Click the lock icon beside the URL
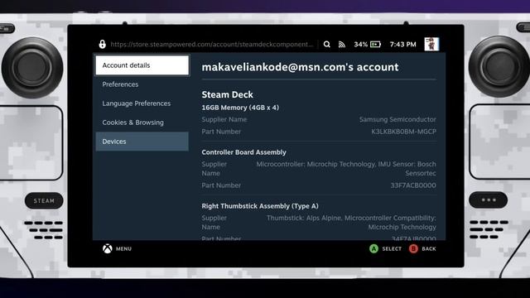The height and width of the screenshot is (298, 530). (x=102, y=44)
